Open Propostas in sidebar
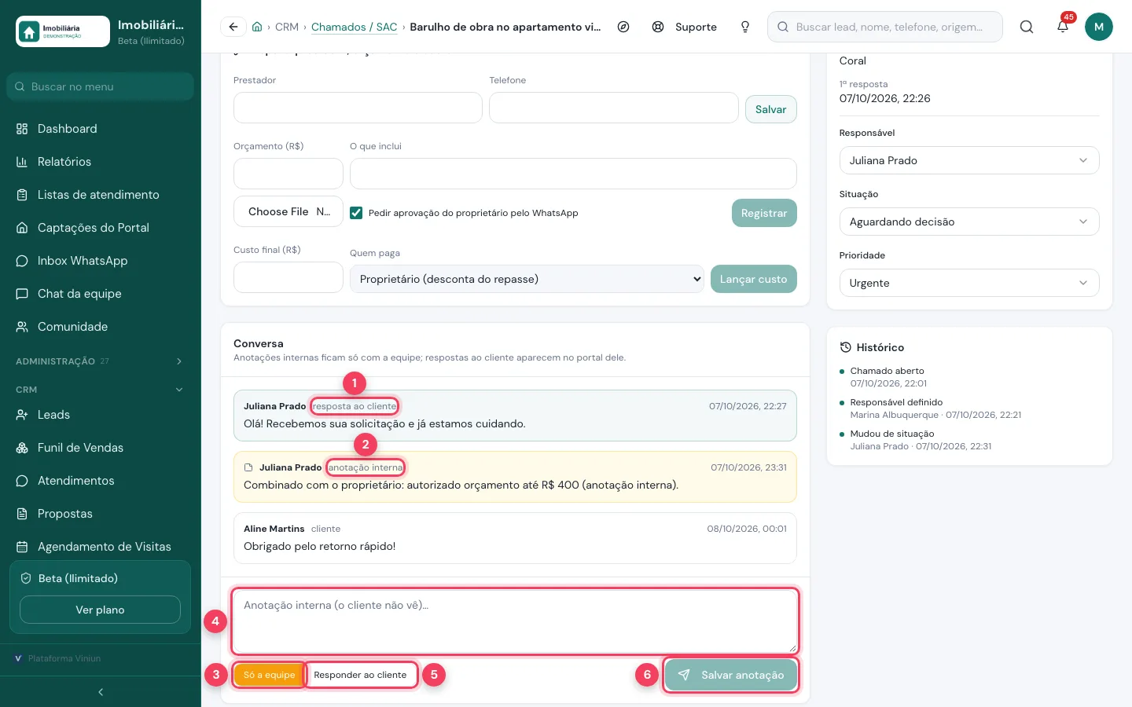 pos(101,514)
